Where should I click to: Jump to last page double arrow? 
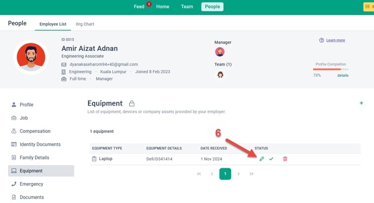point(251,174)
